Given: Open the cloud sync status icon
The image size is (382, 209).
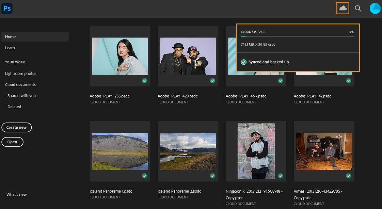Looking at the screenshot, I should click(x=343, y=8).
